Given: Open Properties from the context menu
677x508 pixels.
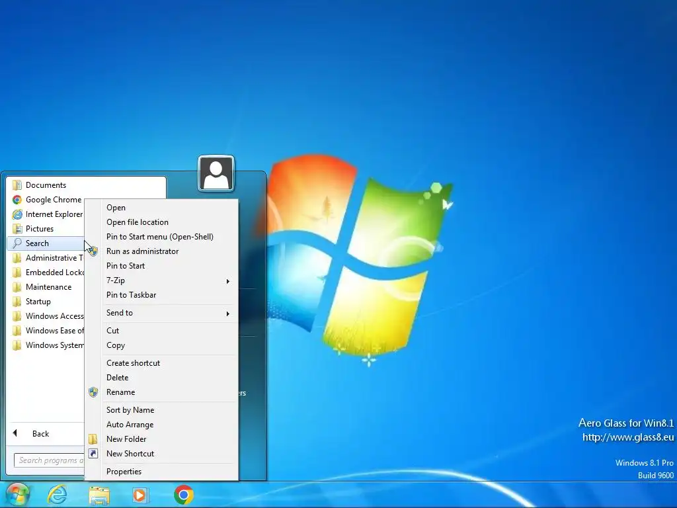Looking at the screenshot, I should point(161,471).
